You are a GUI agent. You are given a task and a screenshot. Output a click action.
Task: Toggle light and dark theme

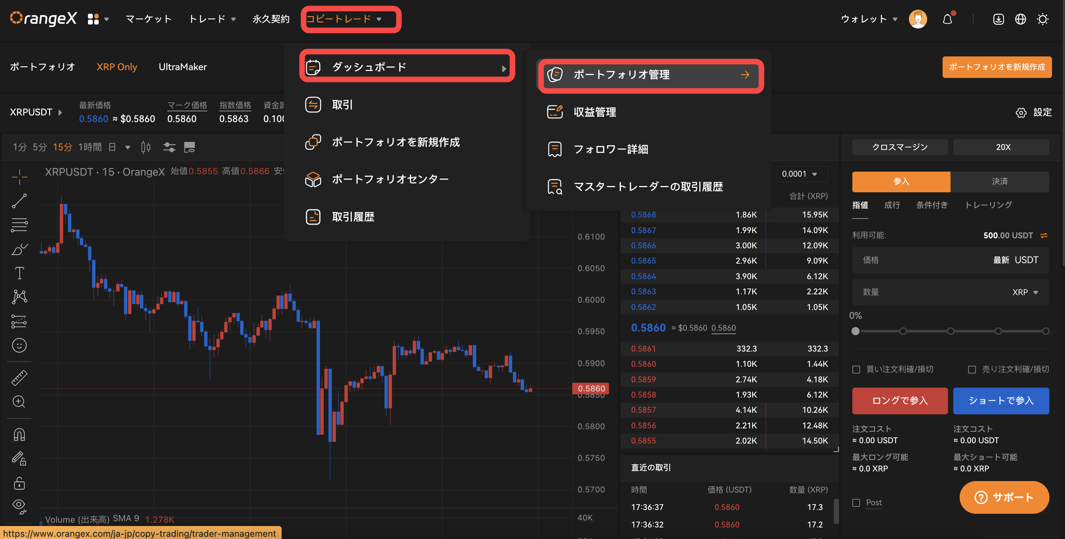1043,19
